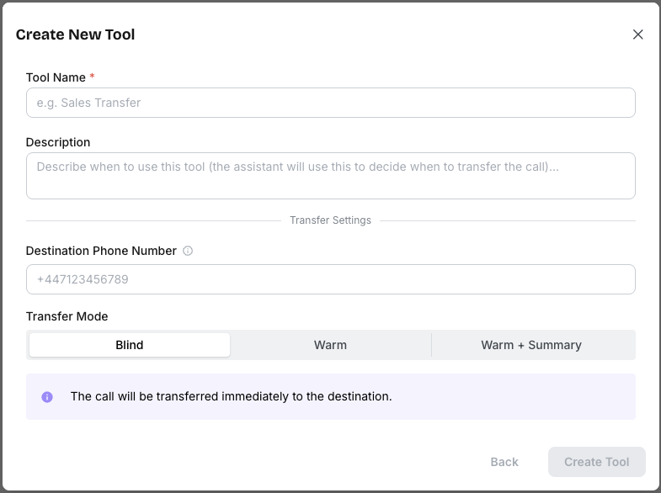Viewport: 661px width, 493px height.
Task: Click the Destination Phone Number field
Action: coord(330,279)
